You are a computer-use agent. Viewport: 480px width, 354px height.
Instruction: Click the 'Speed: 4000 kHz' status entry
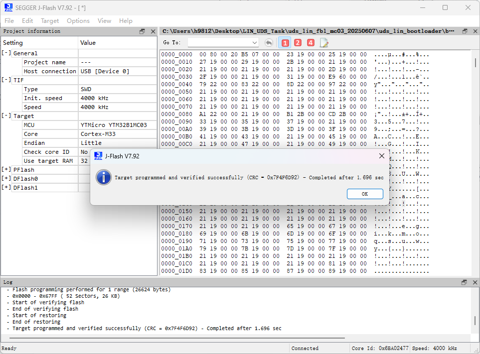[434, 348]
